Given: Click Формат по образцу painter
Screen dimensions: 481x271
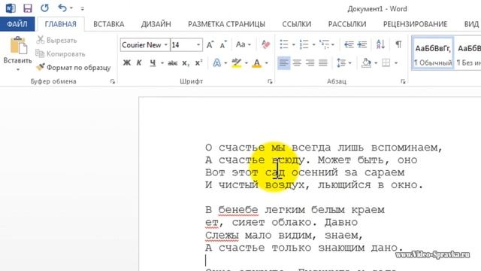Looking at the screenshot, I should pyautogui.click(x=74, y=67).
